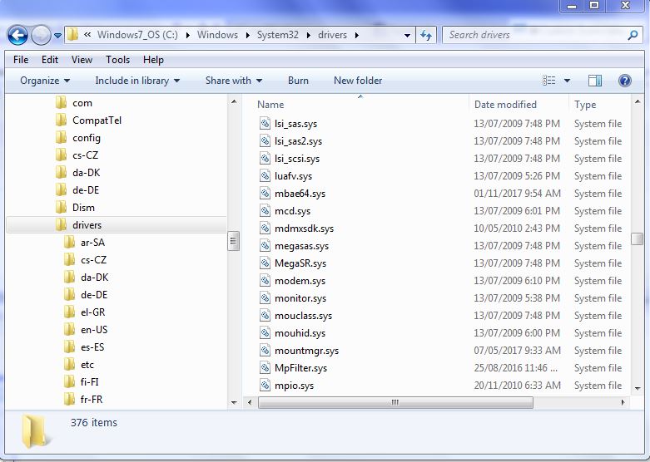650x462 pixels.
Task: Select the ar-SA subfolder
Action: click(x=85, y=242)
